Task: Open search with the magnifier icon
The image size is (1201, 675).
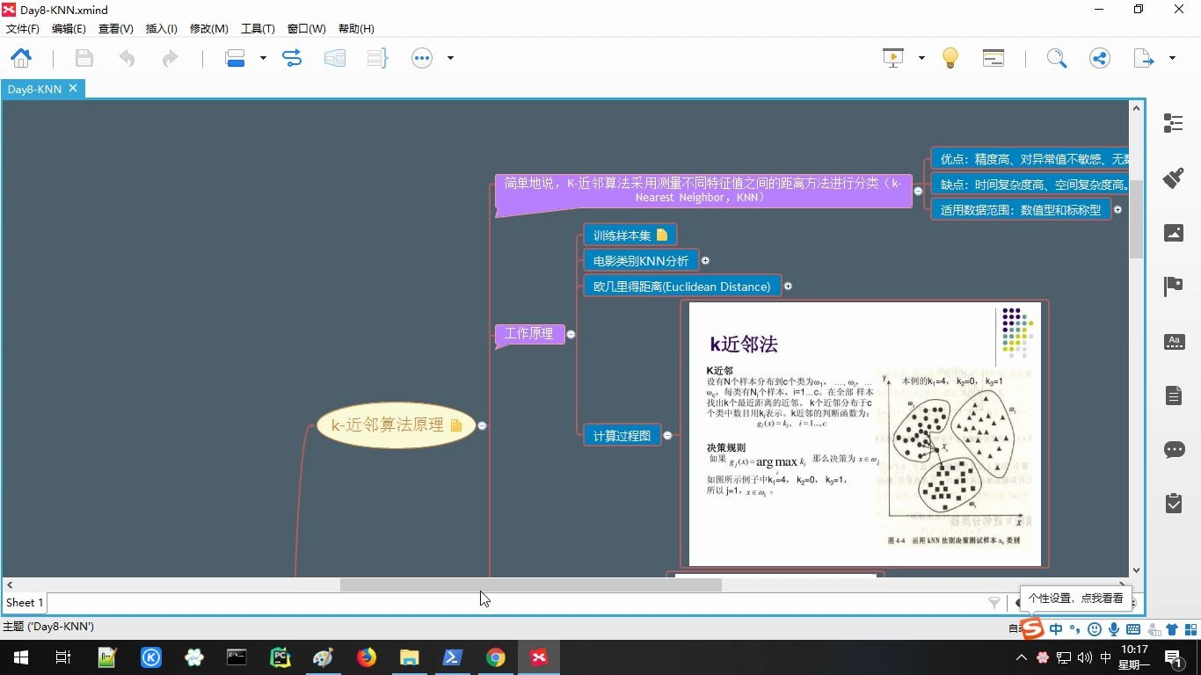Action: (x=1057, y=57)
